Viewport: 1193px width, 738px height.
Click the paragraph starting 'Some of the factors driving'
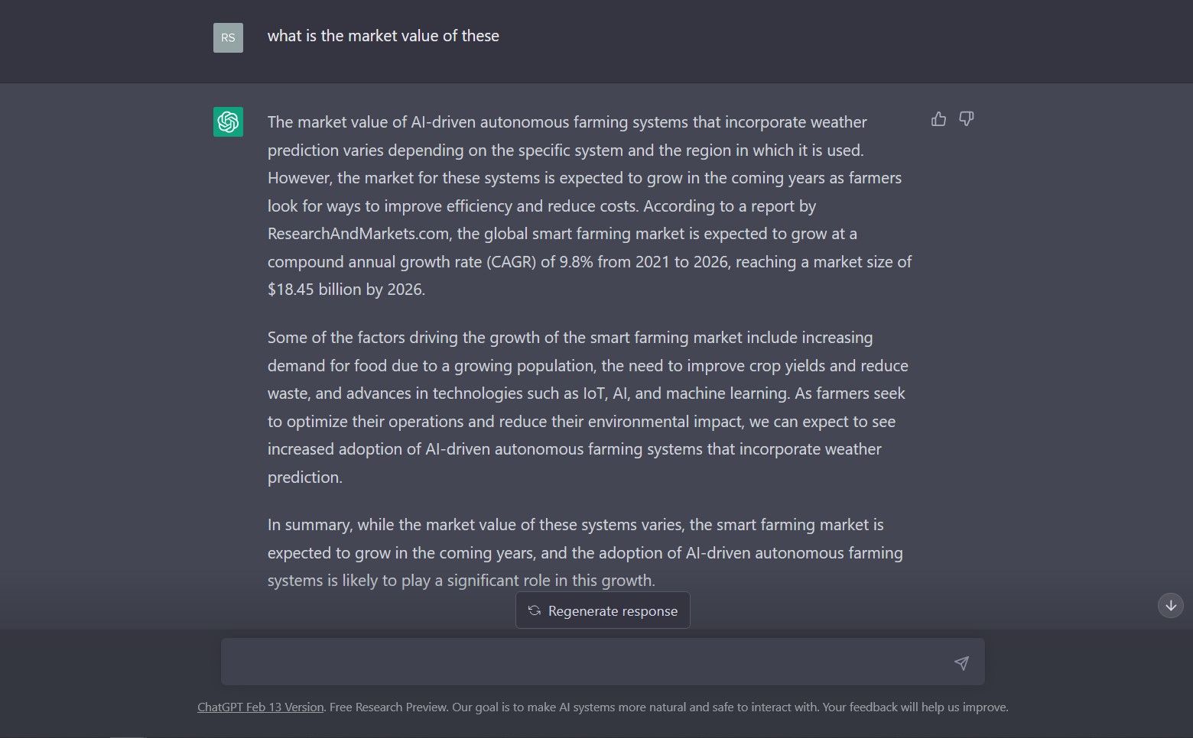588,407
